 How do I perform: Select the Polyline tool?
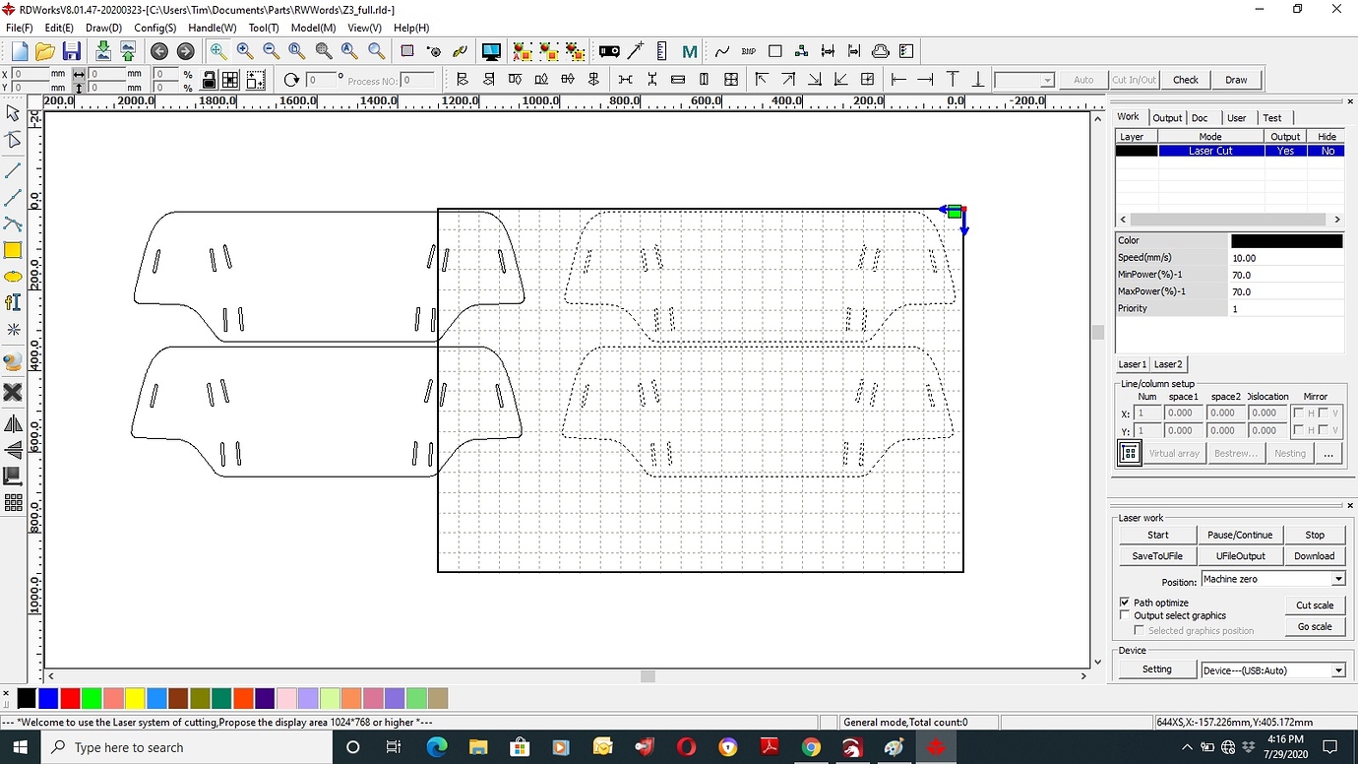click(13, 198)
